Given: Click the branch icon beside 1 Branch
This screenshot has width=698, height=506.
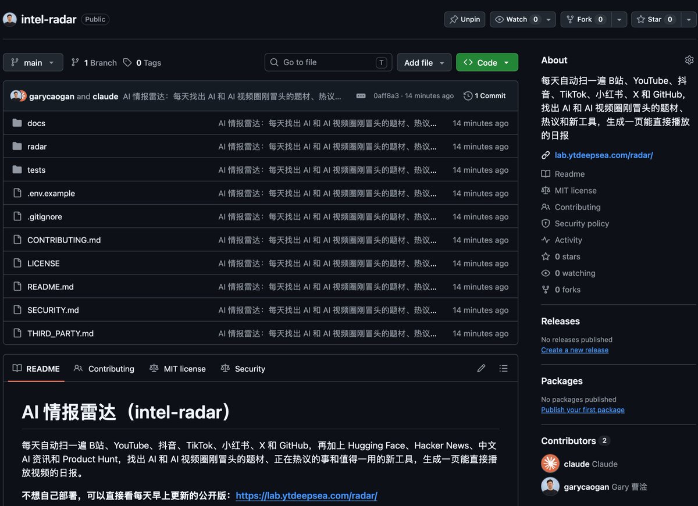Looking at the screenshot, I should (x=75, y=62).
